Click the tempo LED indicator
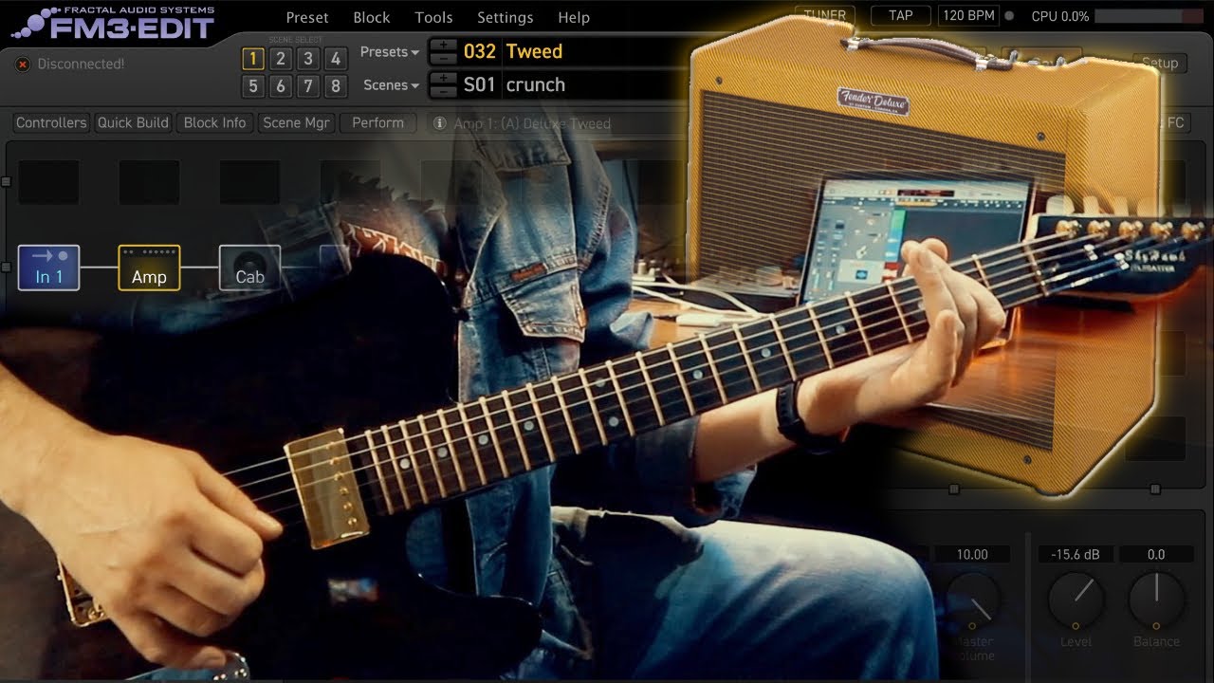 coord(1009,16)
